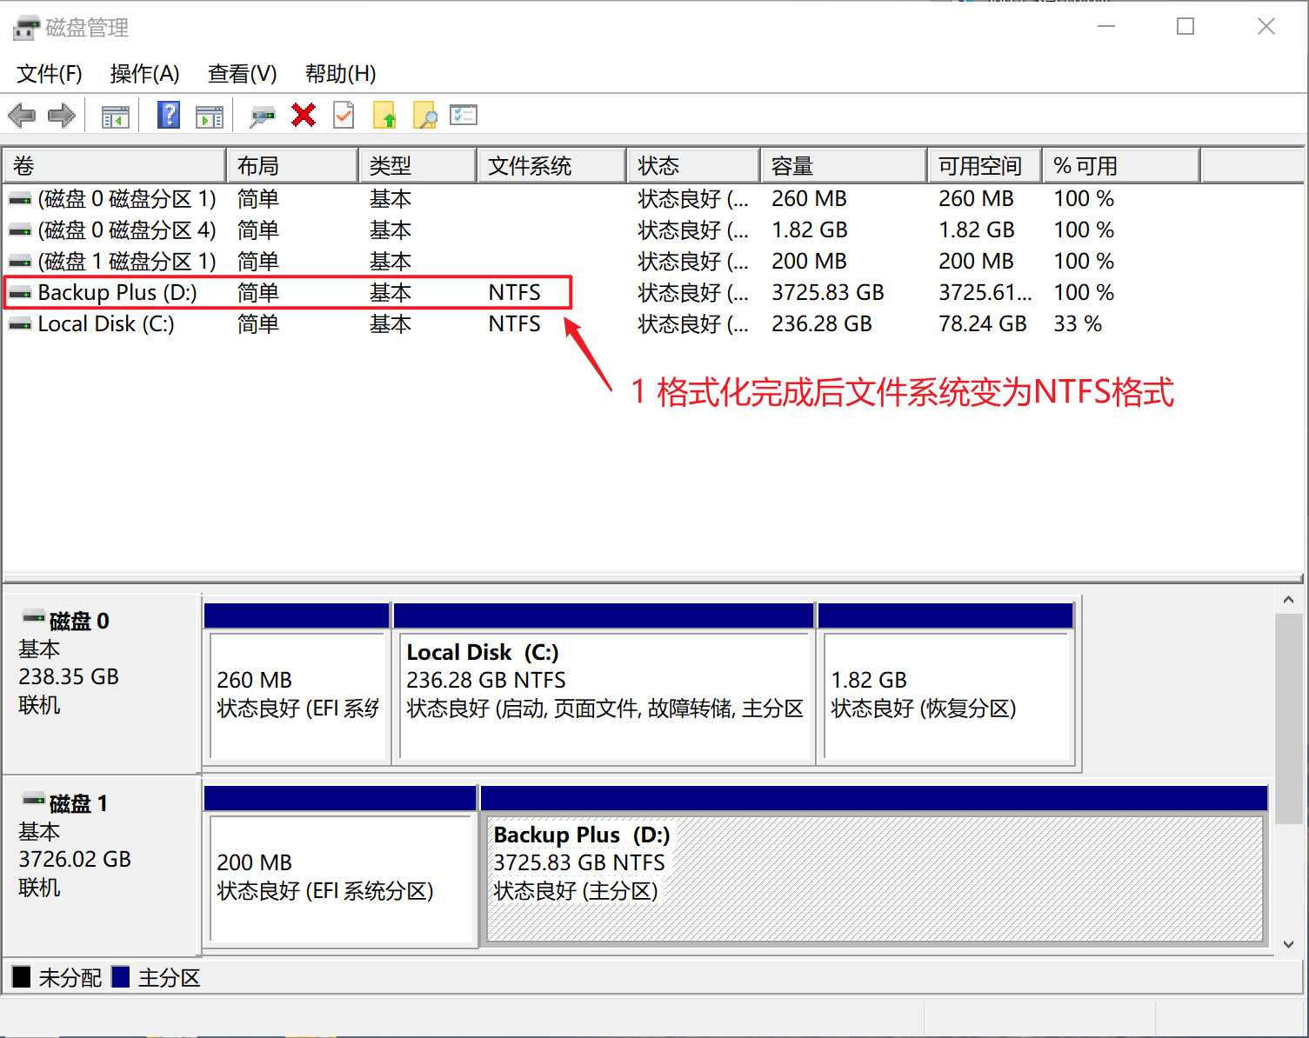Click the forward navigation arrow in the toolbar
The height and width of the screenshot is (1038, 1309).
61,115
